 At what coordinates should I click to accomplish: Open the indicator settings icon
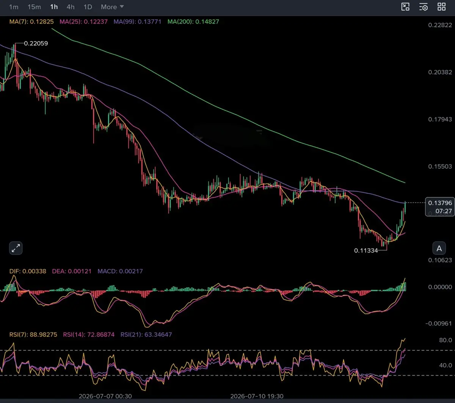[424, 7]
